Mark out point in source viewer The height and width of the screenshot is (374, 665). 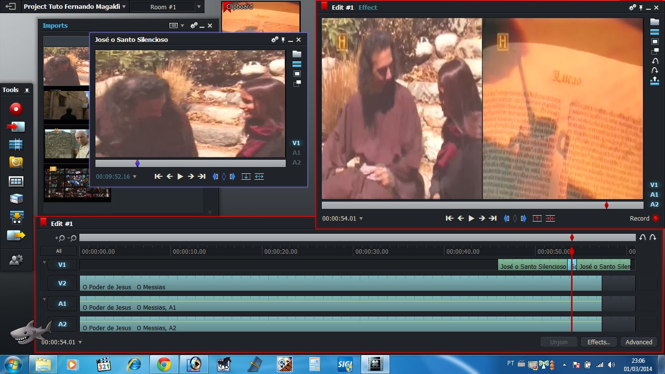tap(232, 176)
